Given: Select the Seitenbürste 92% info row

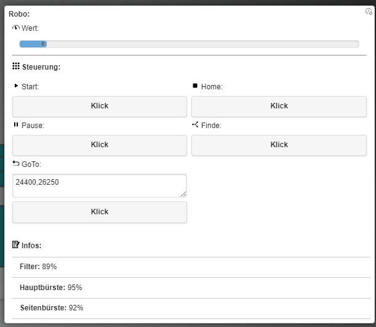Looking at the screenshot, I should click(189, 308).
